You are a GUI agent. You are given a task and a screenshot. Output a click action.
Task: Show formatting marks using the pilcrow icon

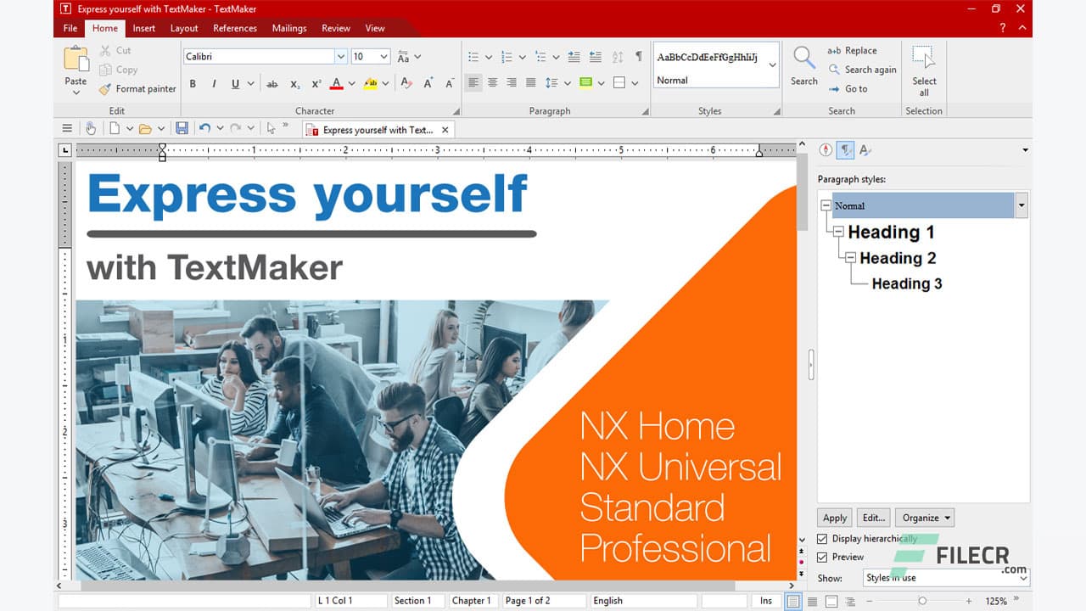pos(638,56)
